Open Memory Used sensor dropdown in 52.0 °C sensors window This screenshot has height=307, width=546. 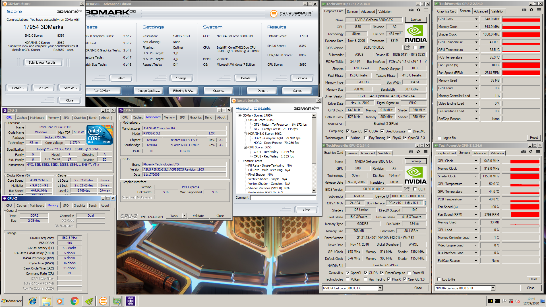476,222
